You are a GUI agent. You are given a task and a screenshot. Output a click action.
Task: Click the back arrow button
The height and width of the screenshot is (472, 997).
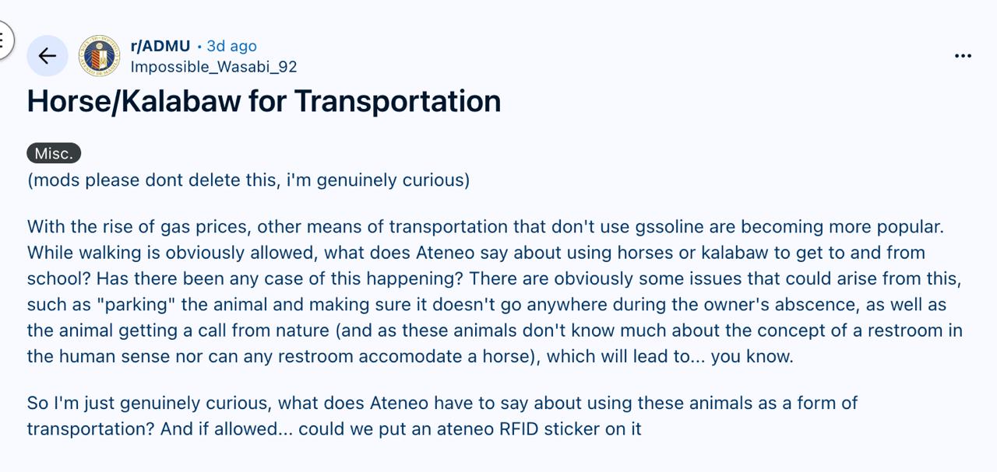point(48,56)
